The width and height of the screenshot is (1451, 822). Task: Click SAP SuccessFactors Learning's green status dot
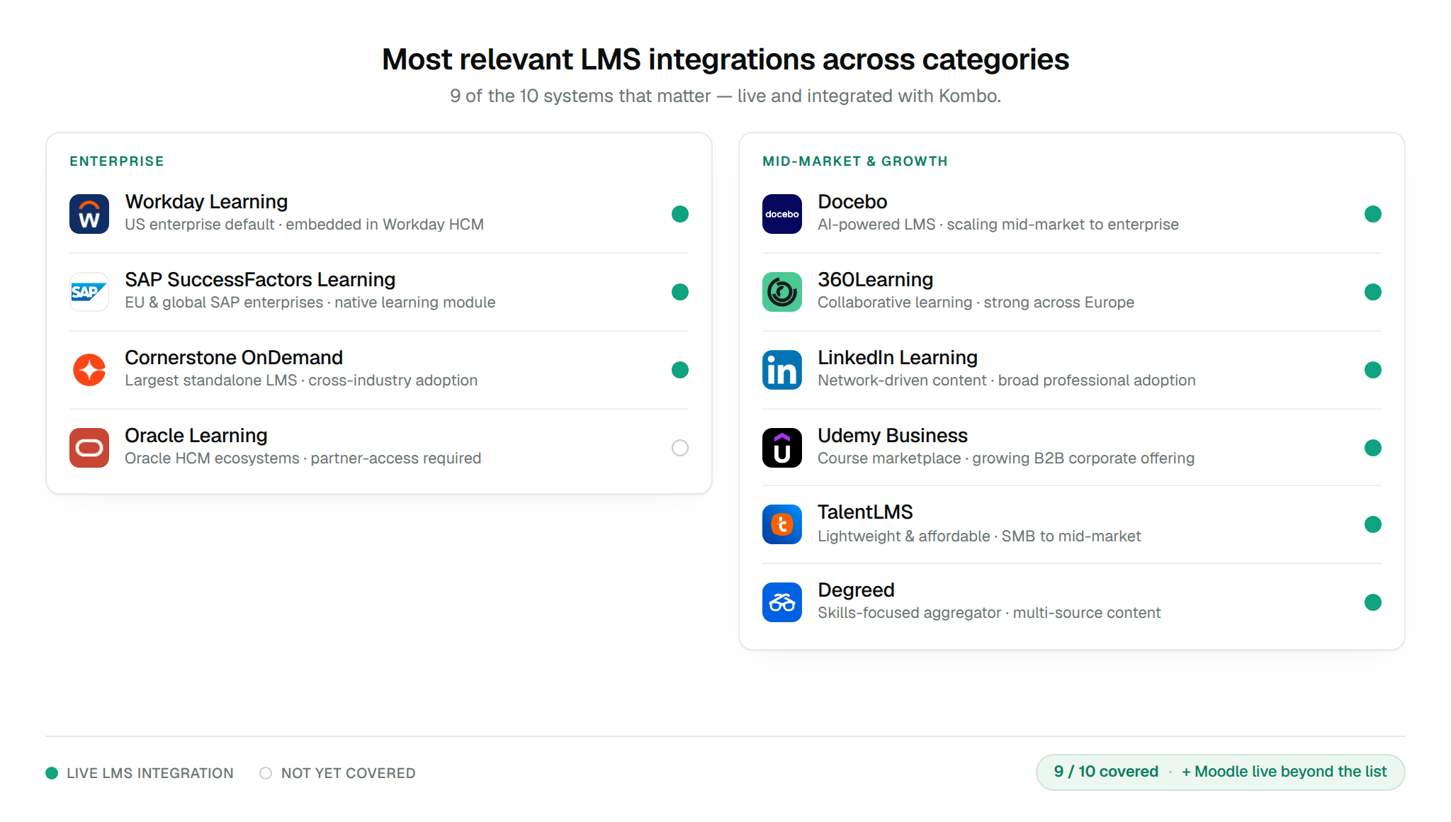[680, 292]
